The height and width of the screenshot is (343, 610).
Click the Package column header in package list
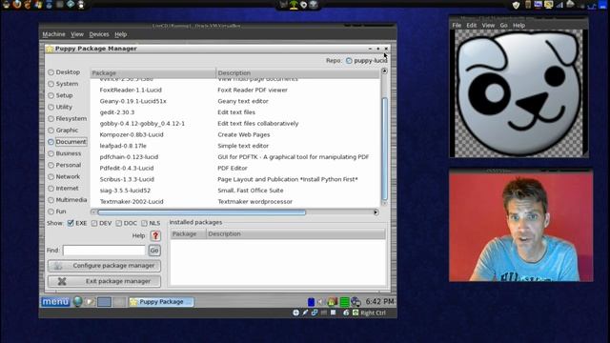(x=152, y=73)
